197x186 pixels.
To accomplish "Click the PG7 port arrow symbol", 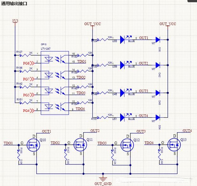I will [32, 79].
